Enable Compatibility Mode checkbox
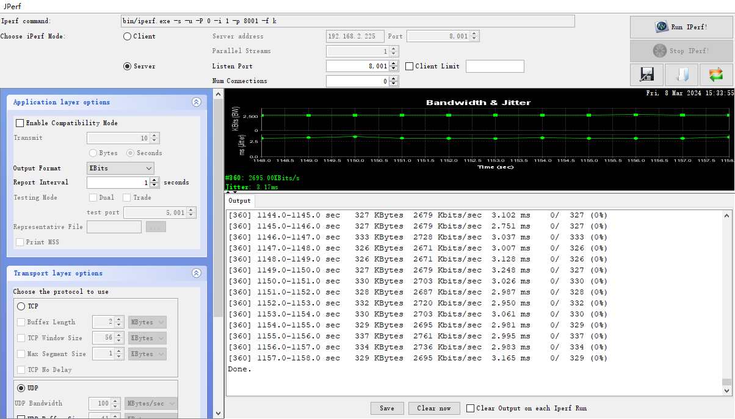The width and height of the screenshot is (735, 419). tap(20, 123)
